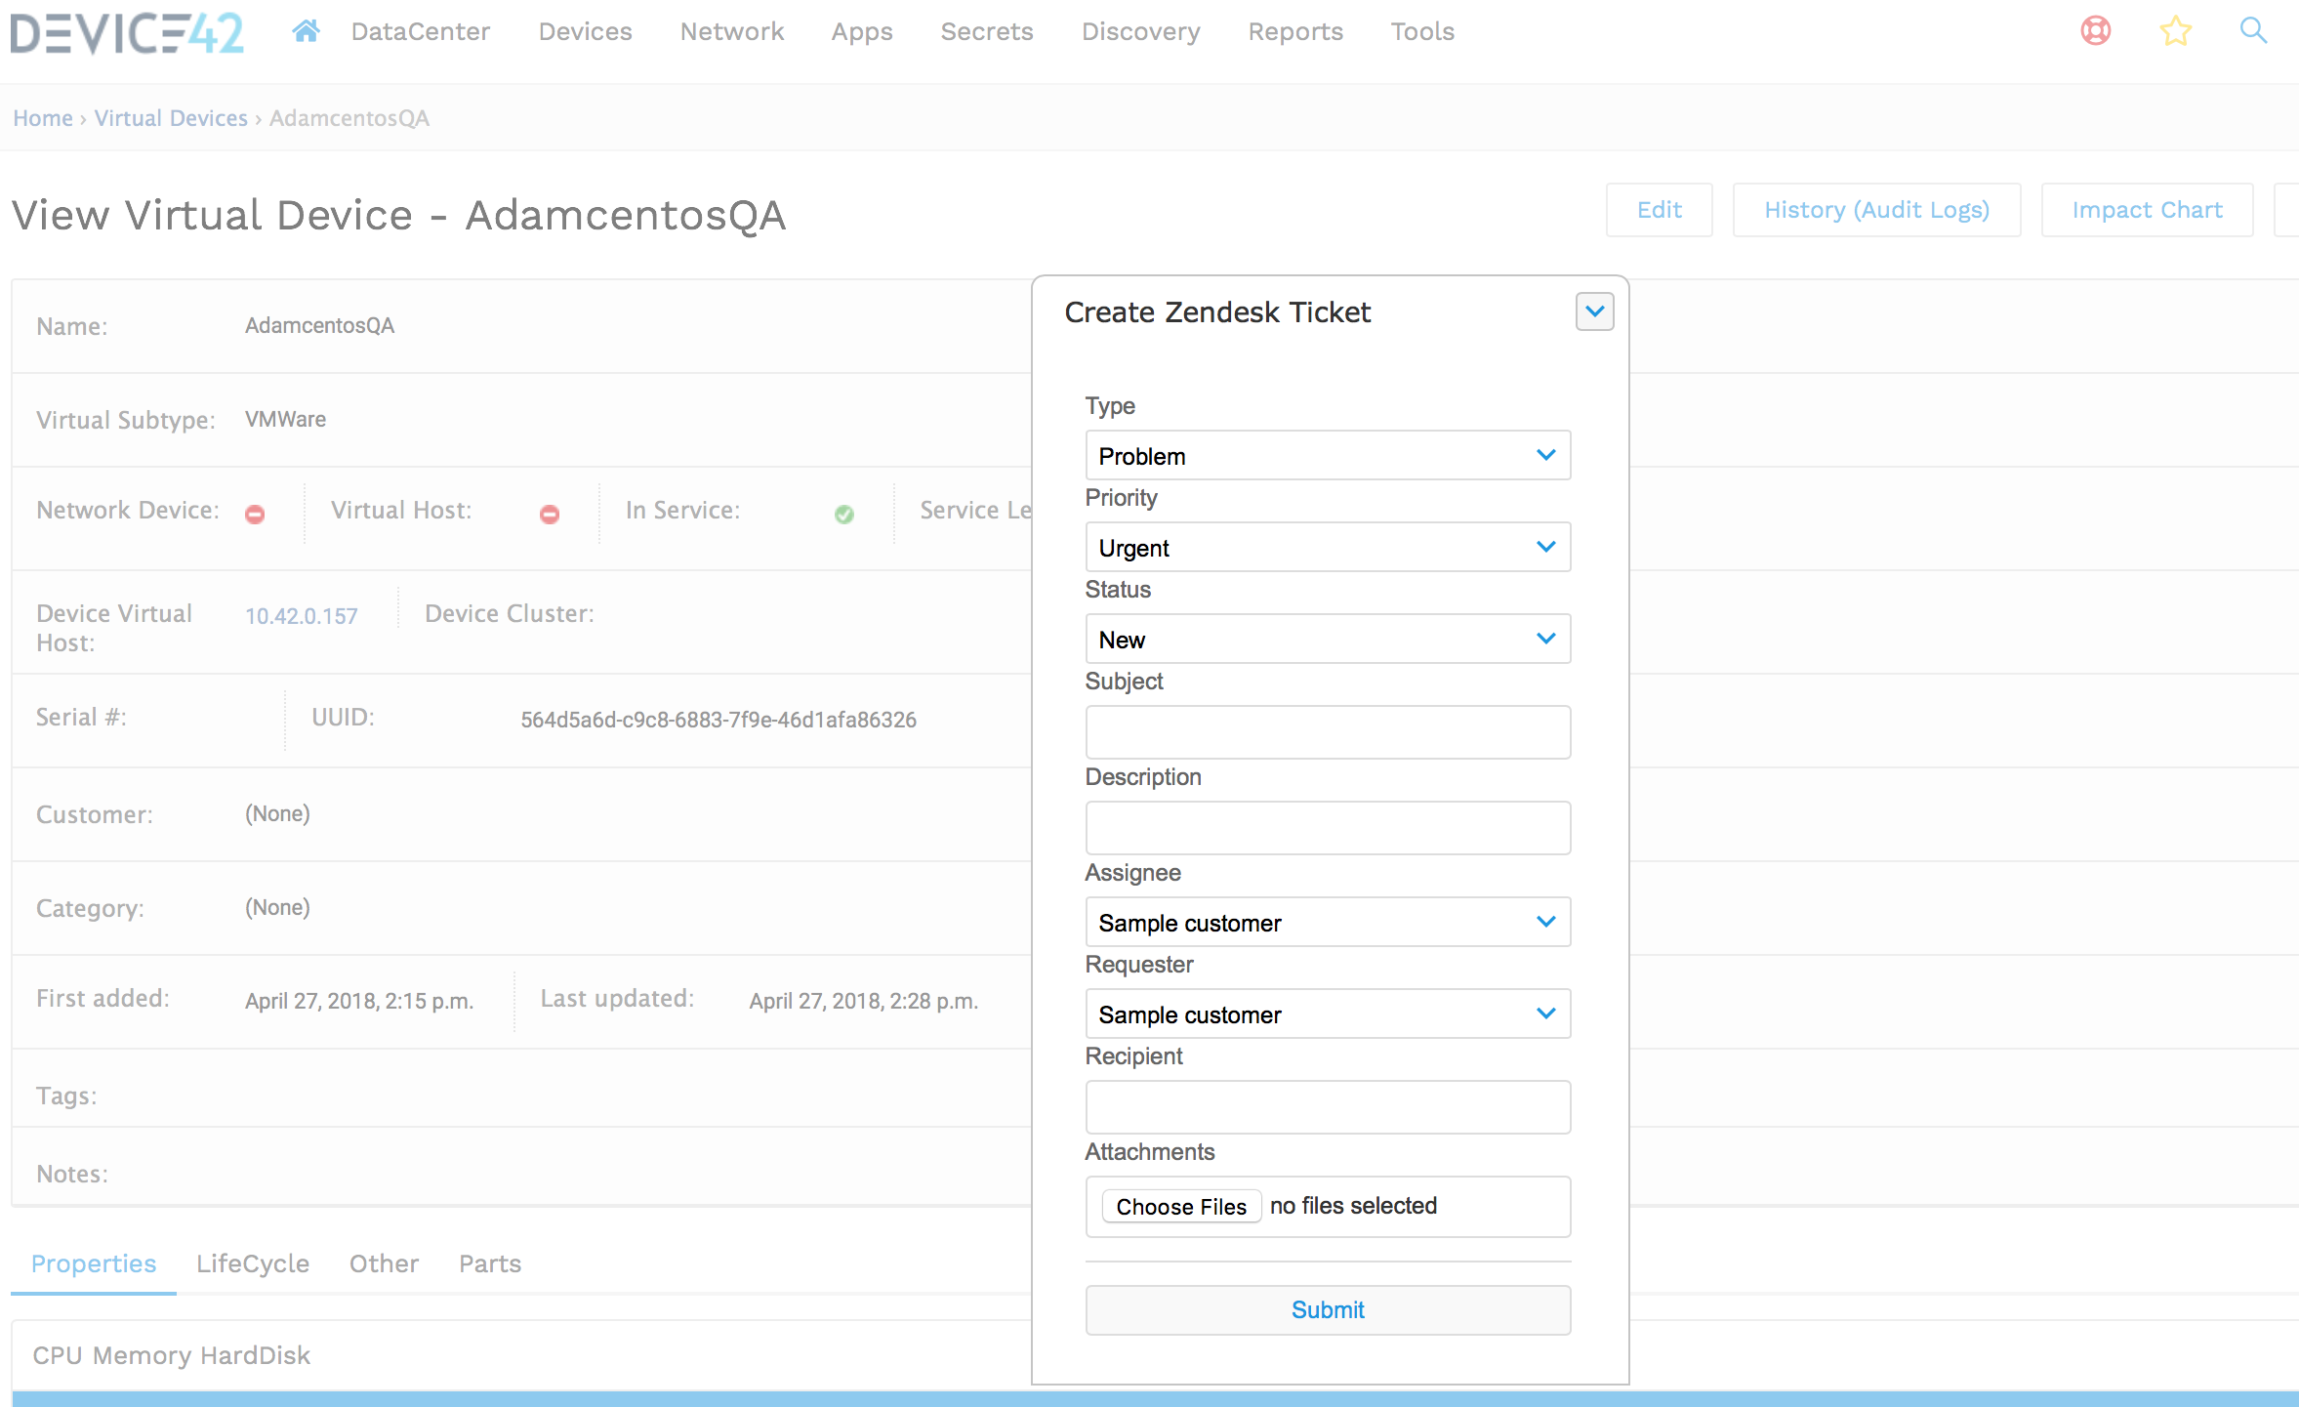Open the Reports menu

coord(1294,30)
